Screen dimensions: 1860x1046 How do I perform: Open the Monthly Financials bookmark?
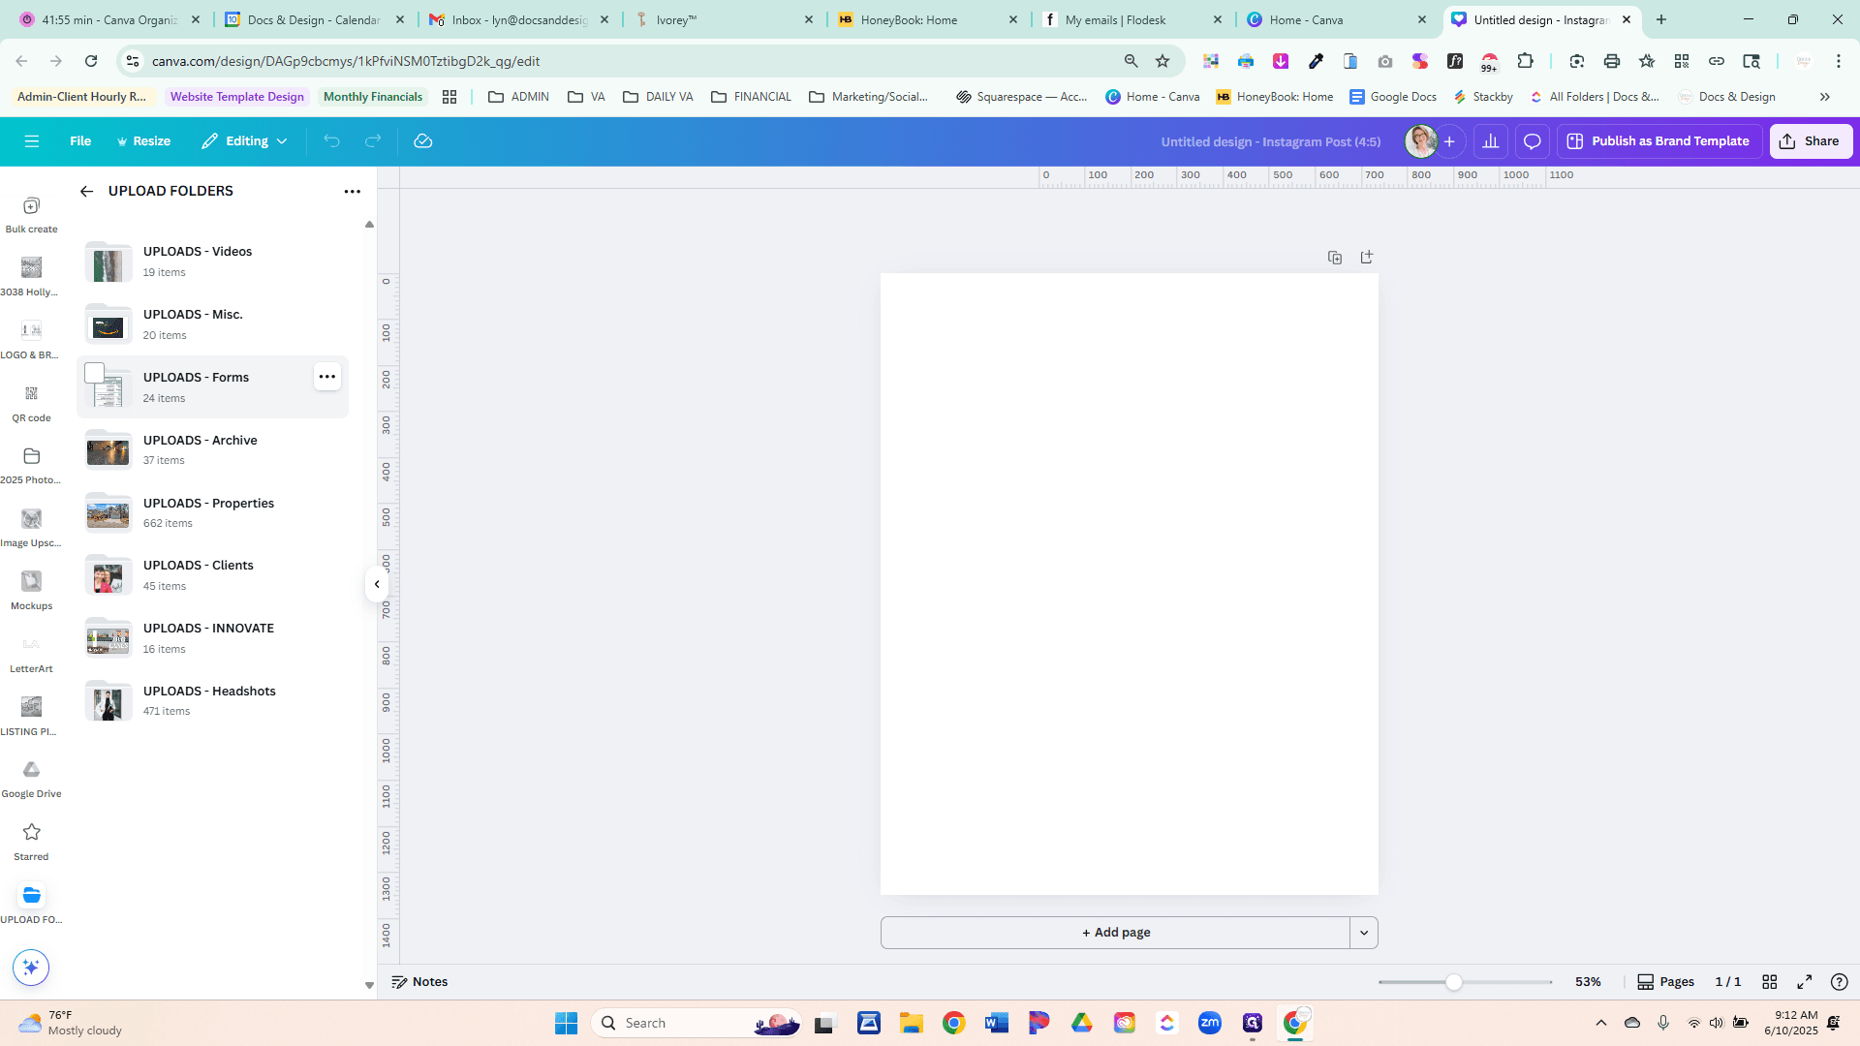(x=373, y=97)
